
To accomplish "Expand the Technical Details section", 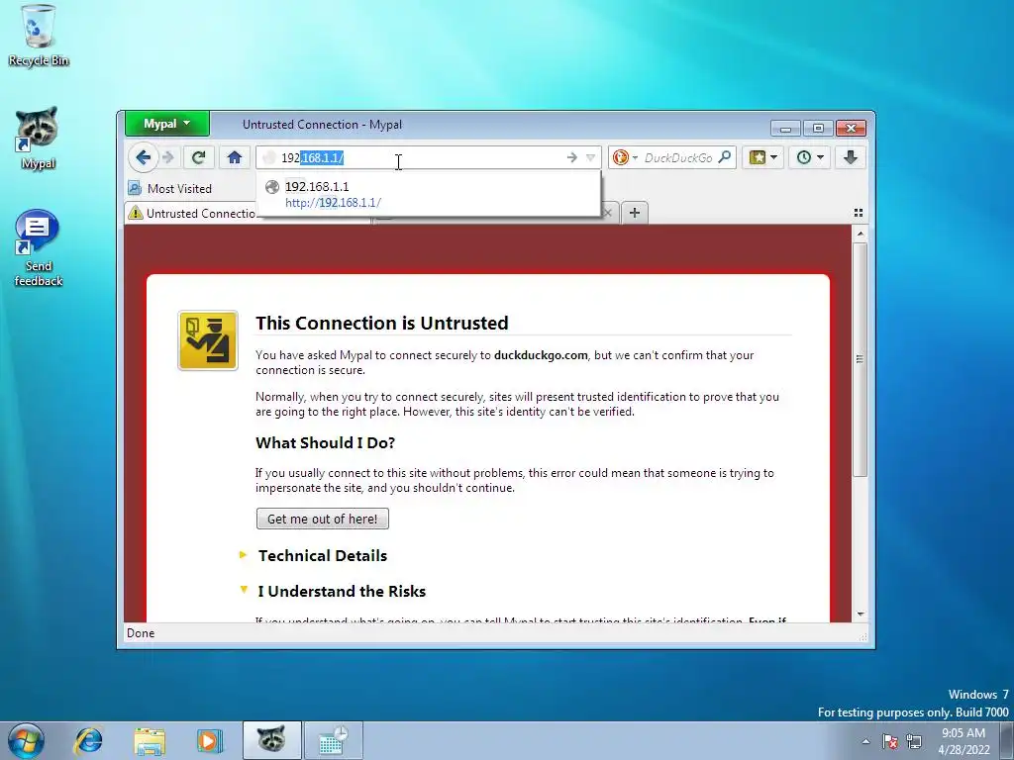I will pyautogui.click(x=323, y=556).
